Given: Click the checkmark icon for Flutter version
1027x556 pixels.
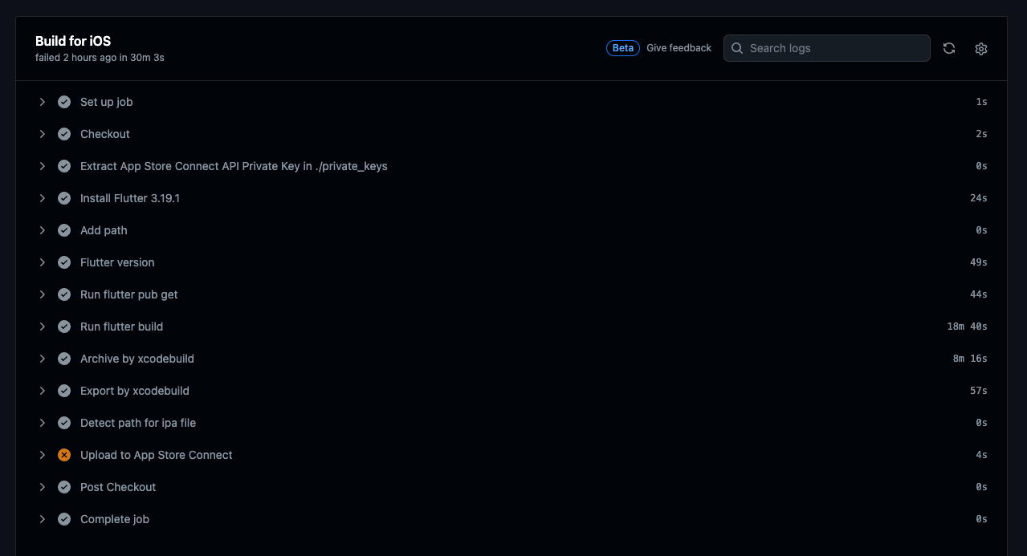Looking at the screenshot, I should pyautogui.click(x=64, y=262).
